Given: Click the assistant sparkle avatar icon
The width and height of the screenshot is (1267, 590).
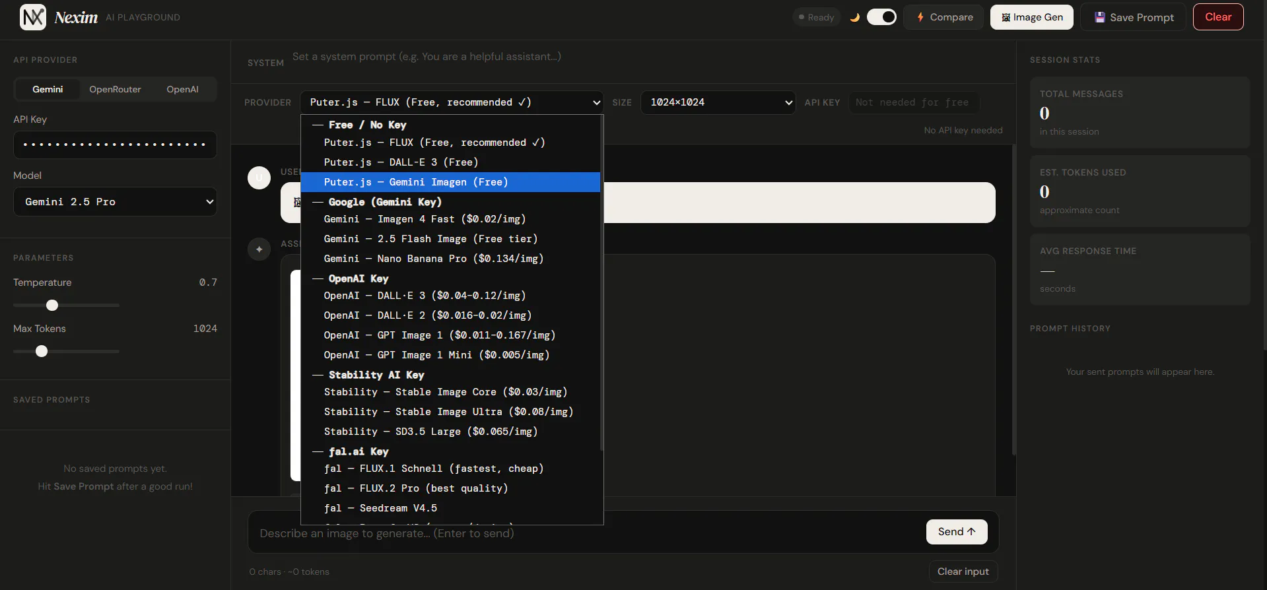Looking at the screenshot, I should [x=259, y=249].
